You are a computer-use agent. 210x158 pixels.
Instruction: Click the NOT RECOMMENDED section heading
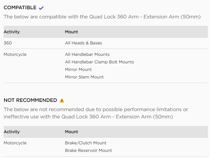tap(30, 100)
